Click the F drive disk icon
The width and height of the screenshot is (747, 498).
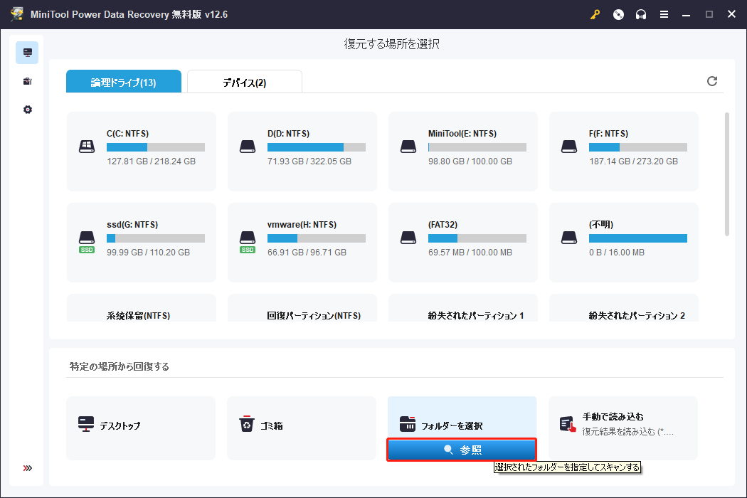(569, 147)
